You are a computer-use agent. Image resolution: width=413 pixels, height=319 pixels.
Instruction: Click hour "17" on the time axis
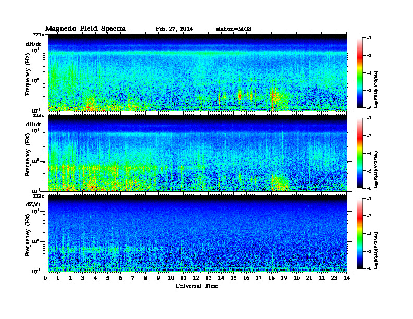coord(259,278)
